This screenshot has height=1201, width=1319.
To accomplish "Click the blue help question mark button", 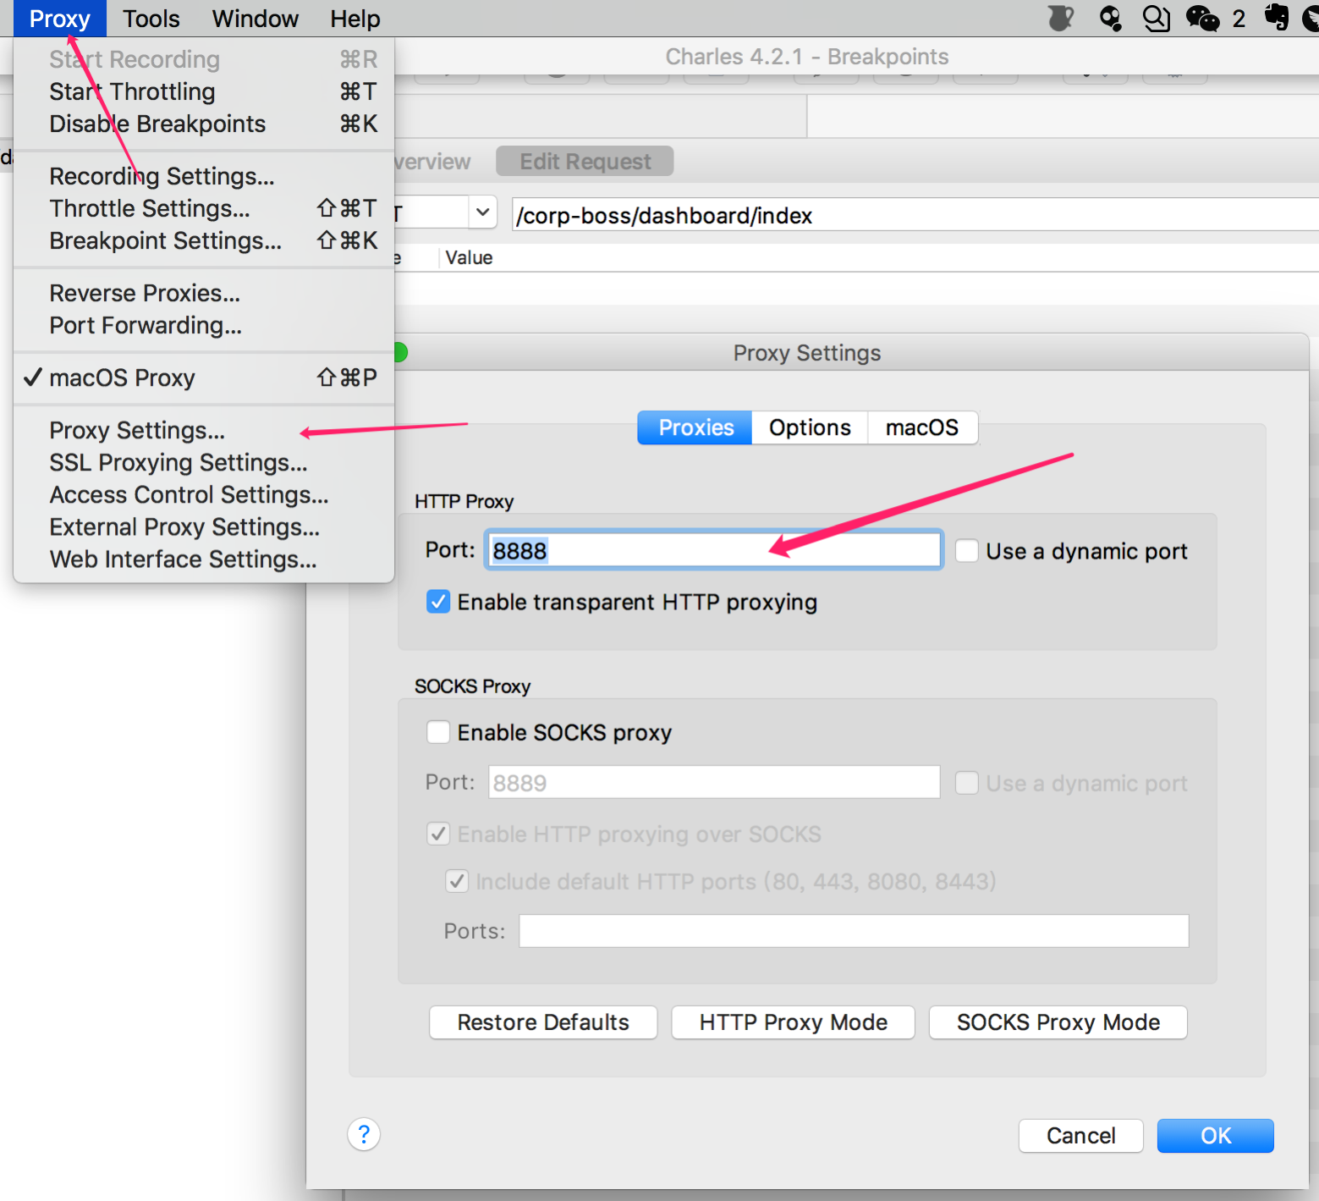I will click(x=364, y=1134).
